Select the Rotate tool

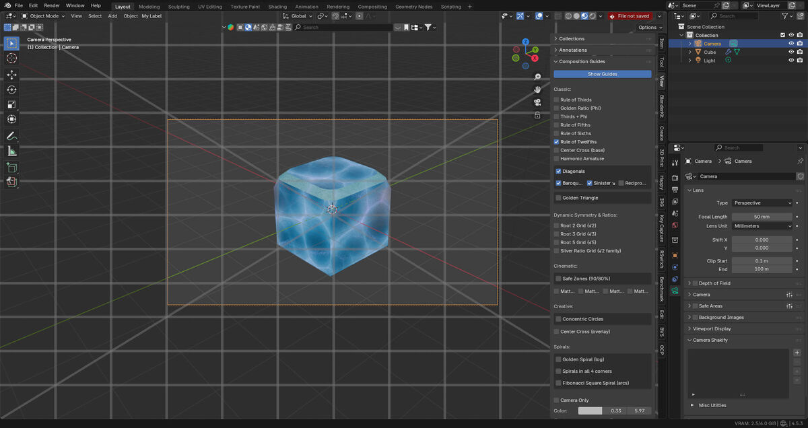tap(11, 90)
